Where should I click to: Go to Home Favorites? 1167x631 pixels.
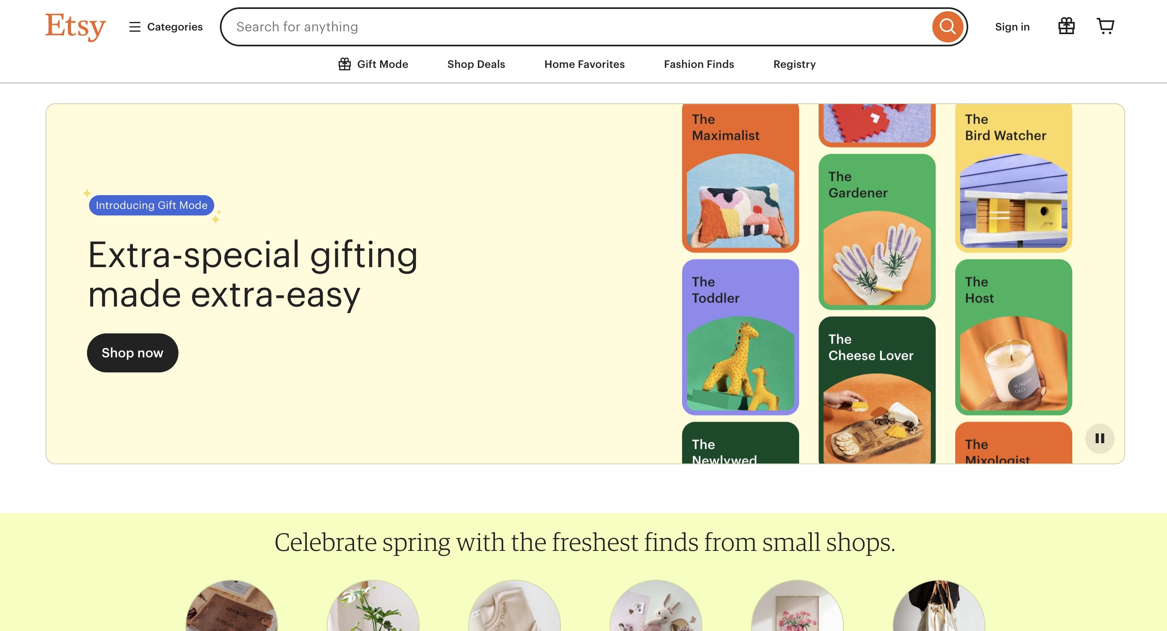tap(584, 64)
